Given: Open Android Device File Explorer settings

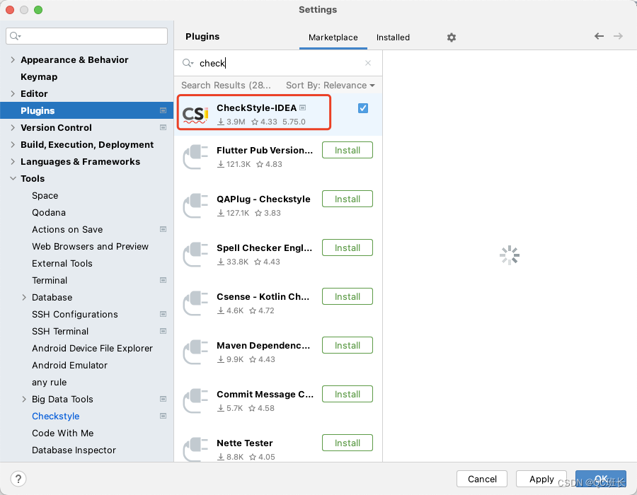Looking at the screenshot, I should pos(92,348).
